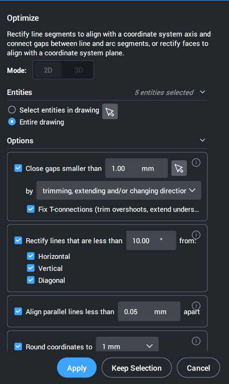Click the Apply button
The height and width of the screenshot is (384, 229).
(77, 368)
